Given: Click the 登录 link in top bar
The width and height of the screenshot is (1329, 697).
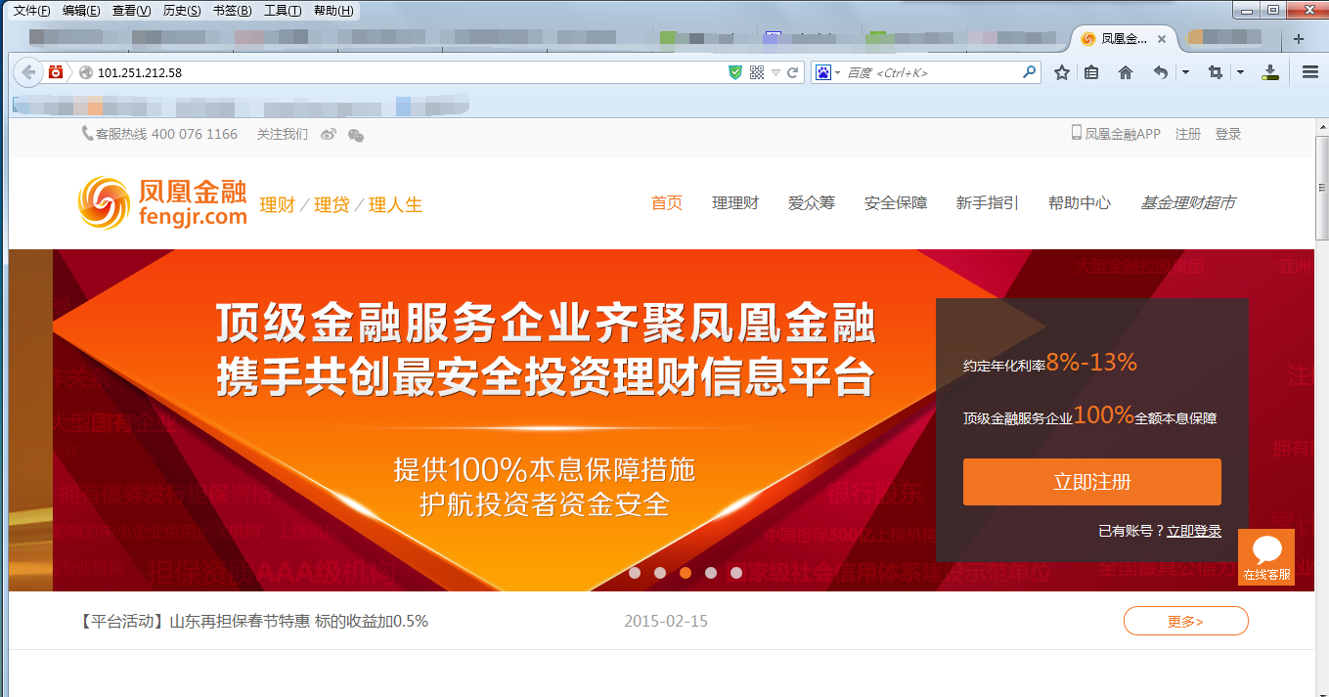Looking at the screenshot, I should 1228,134.
